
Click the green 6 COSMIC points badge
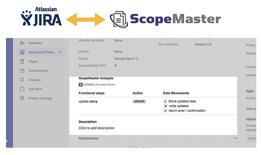pos(81,84)
